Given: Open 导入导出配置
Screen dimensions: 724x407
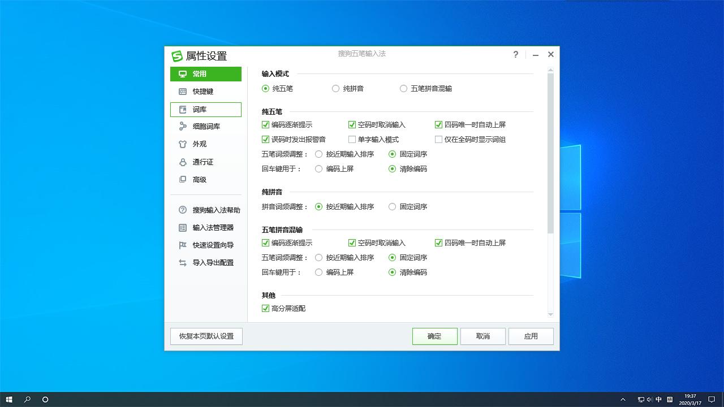Looking at the screenshot, I should (x=213, y=263).
